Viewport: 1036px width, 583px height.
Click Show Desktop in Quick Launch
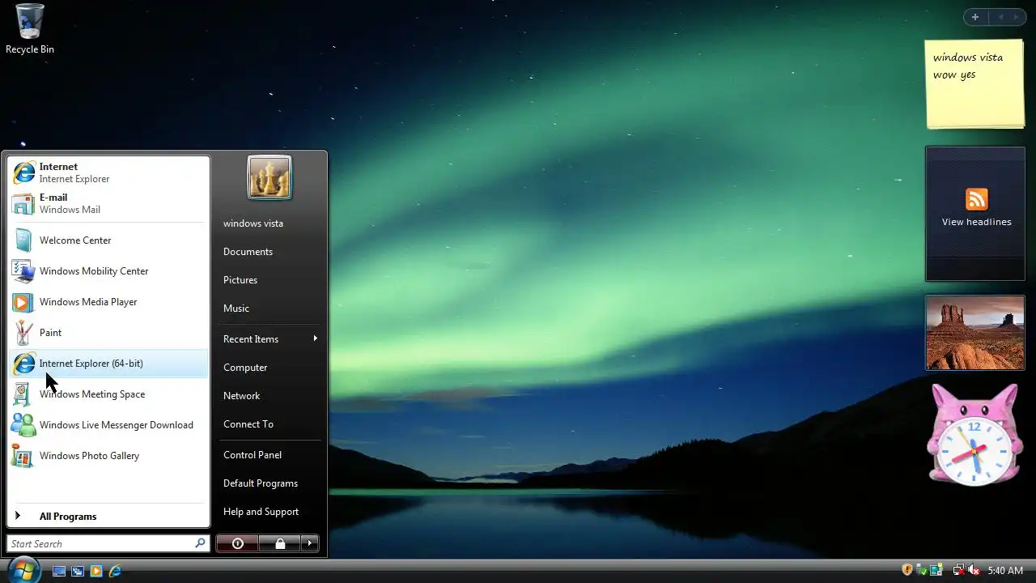point(59,571)
